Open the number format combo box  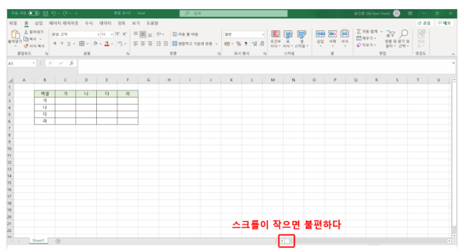(x=244, y=34)
